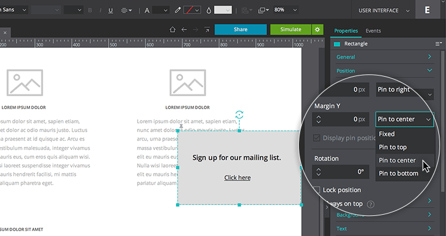Switch to the Events tab
Image resolution: width=446 pixels, height=236 pixels.
click(373, 31)
